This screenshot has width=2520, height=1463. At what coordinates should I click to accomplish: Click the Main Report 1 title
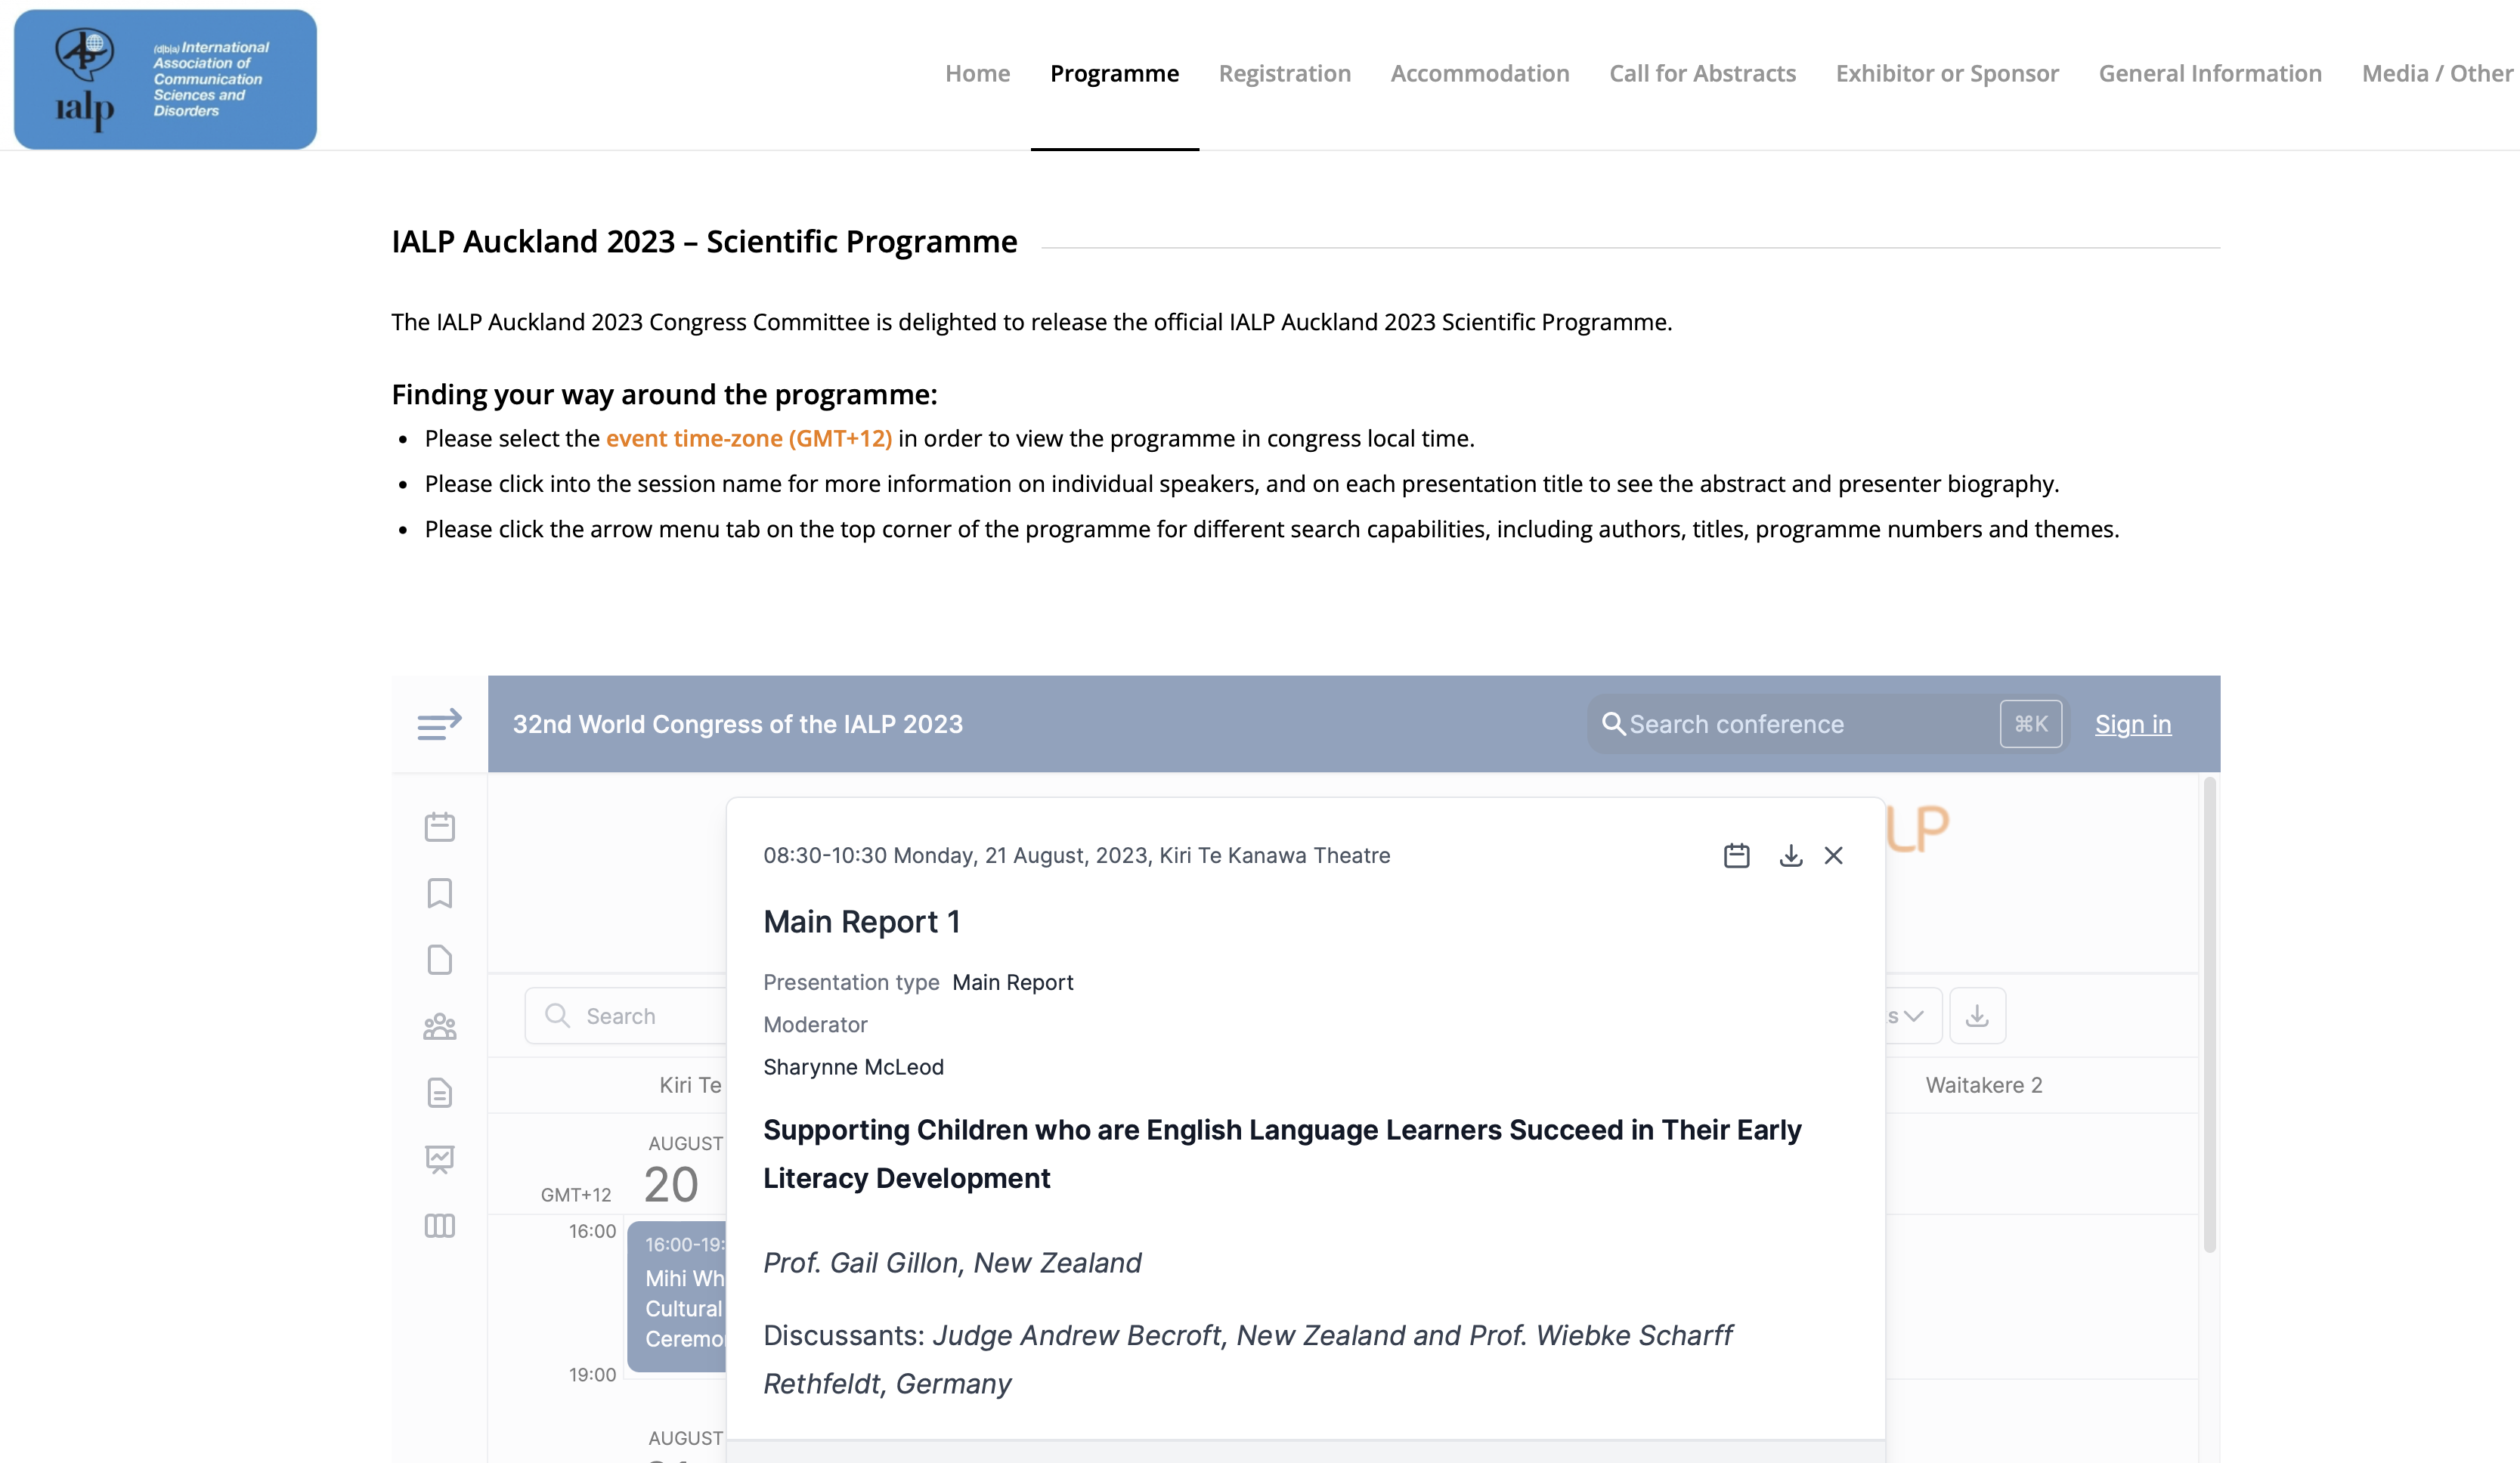pos(861,921)
